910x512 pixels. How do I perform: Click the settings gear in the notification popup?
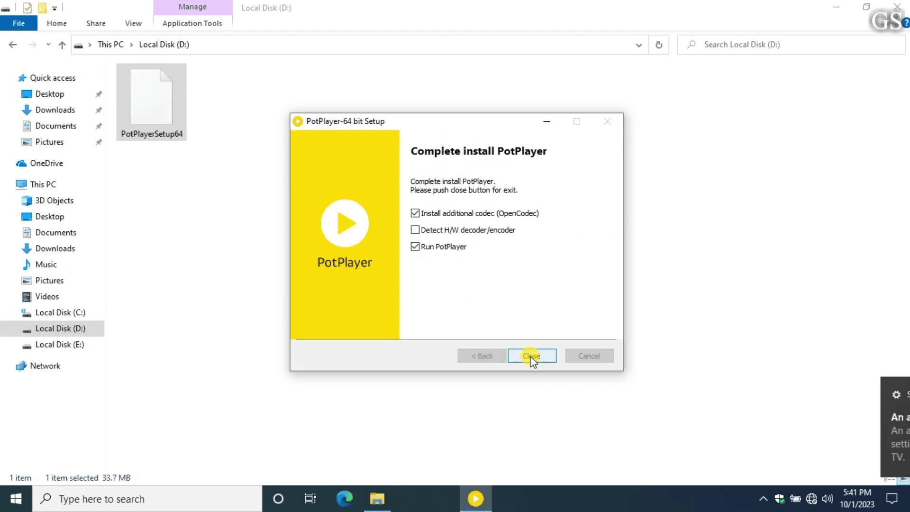(x=896, y=394)
